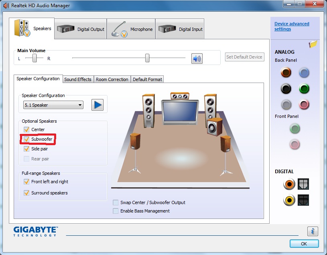Switch to the Microphone tab
This screenshot has height=255, width=327.
point(131,29)
